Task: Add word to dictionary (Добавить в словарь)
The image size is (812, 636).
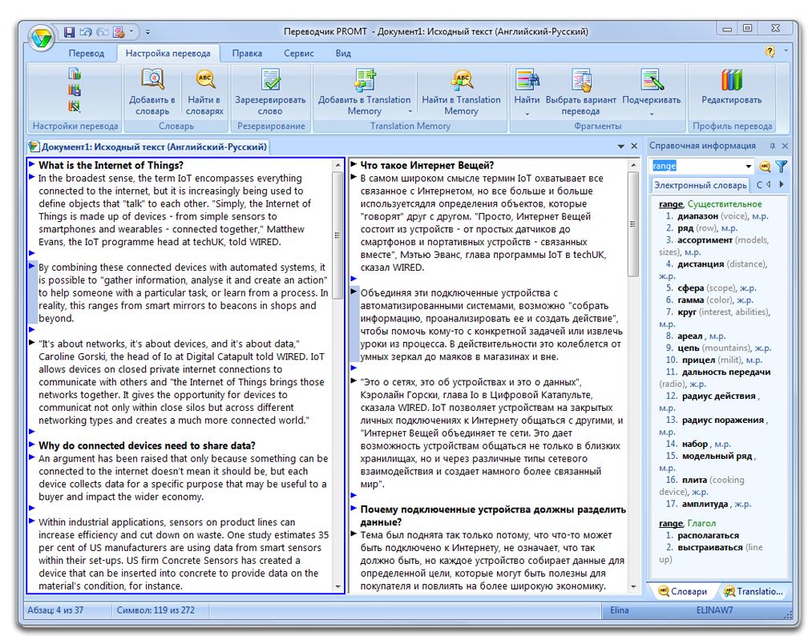Action: 152,92
